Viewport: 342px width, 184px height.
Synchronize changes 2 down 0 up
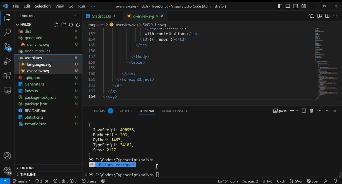42,181
